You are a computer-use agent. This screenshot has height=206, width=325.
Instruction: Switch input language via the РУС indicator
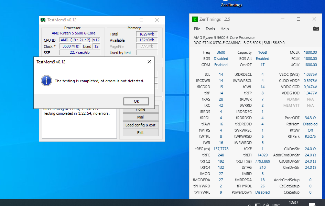(276, 204)
